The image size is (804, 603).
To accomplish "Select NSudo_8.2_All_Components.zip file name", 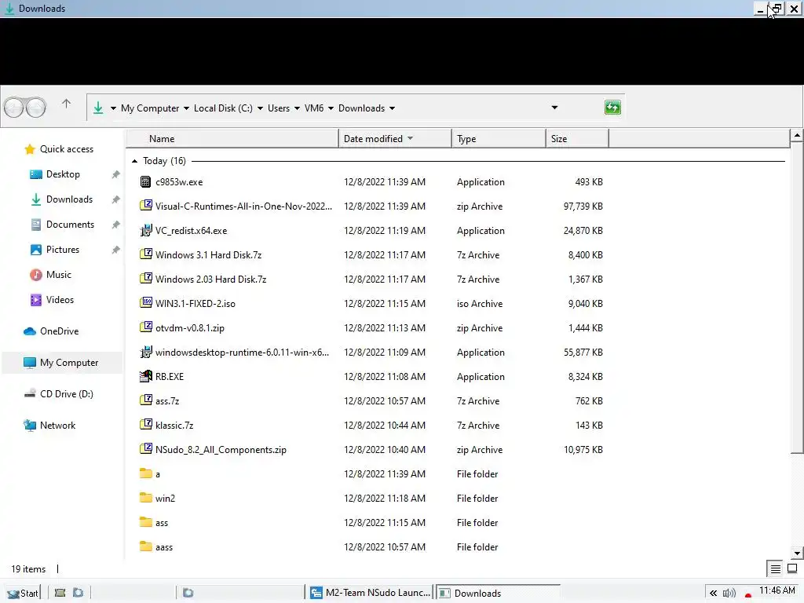I will (221, 450).
